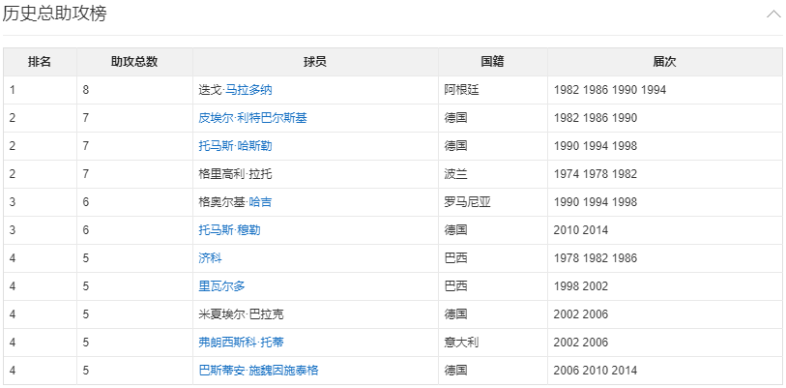Open the 皮埃尔·利特巴尔斯基 link

252,118
